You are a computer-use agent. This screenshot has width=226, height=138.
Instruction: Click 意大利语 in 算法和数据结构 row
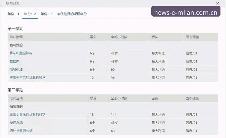(158, 53)
